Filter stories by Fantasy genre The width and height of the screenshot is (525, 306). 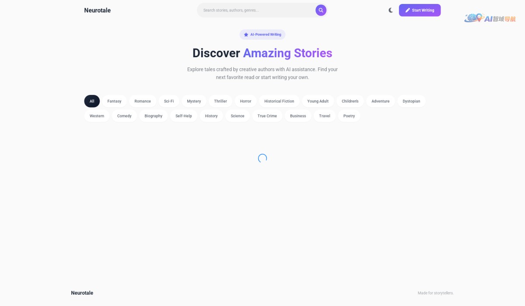coord(114,101)
